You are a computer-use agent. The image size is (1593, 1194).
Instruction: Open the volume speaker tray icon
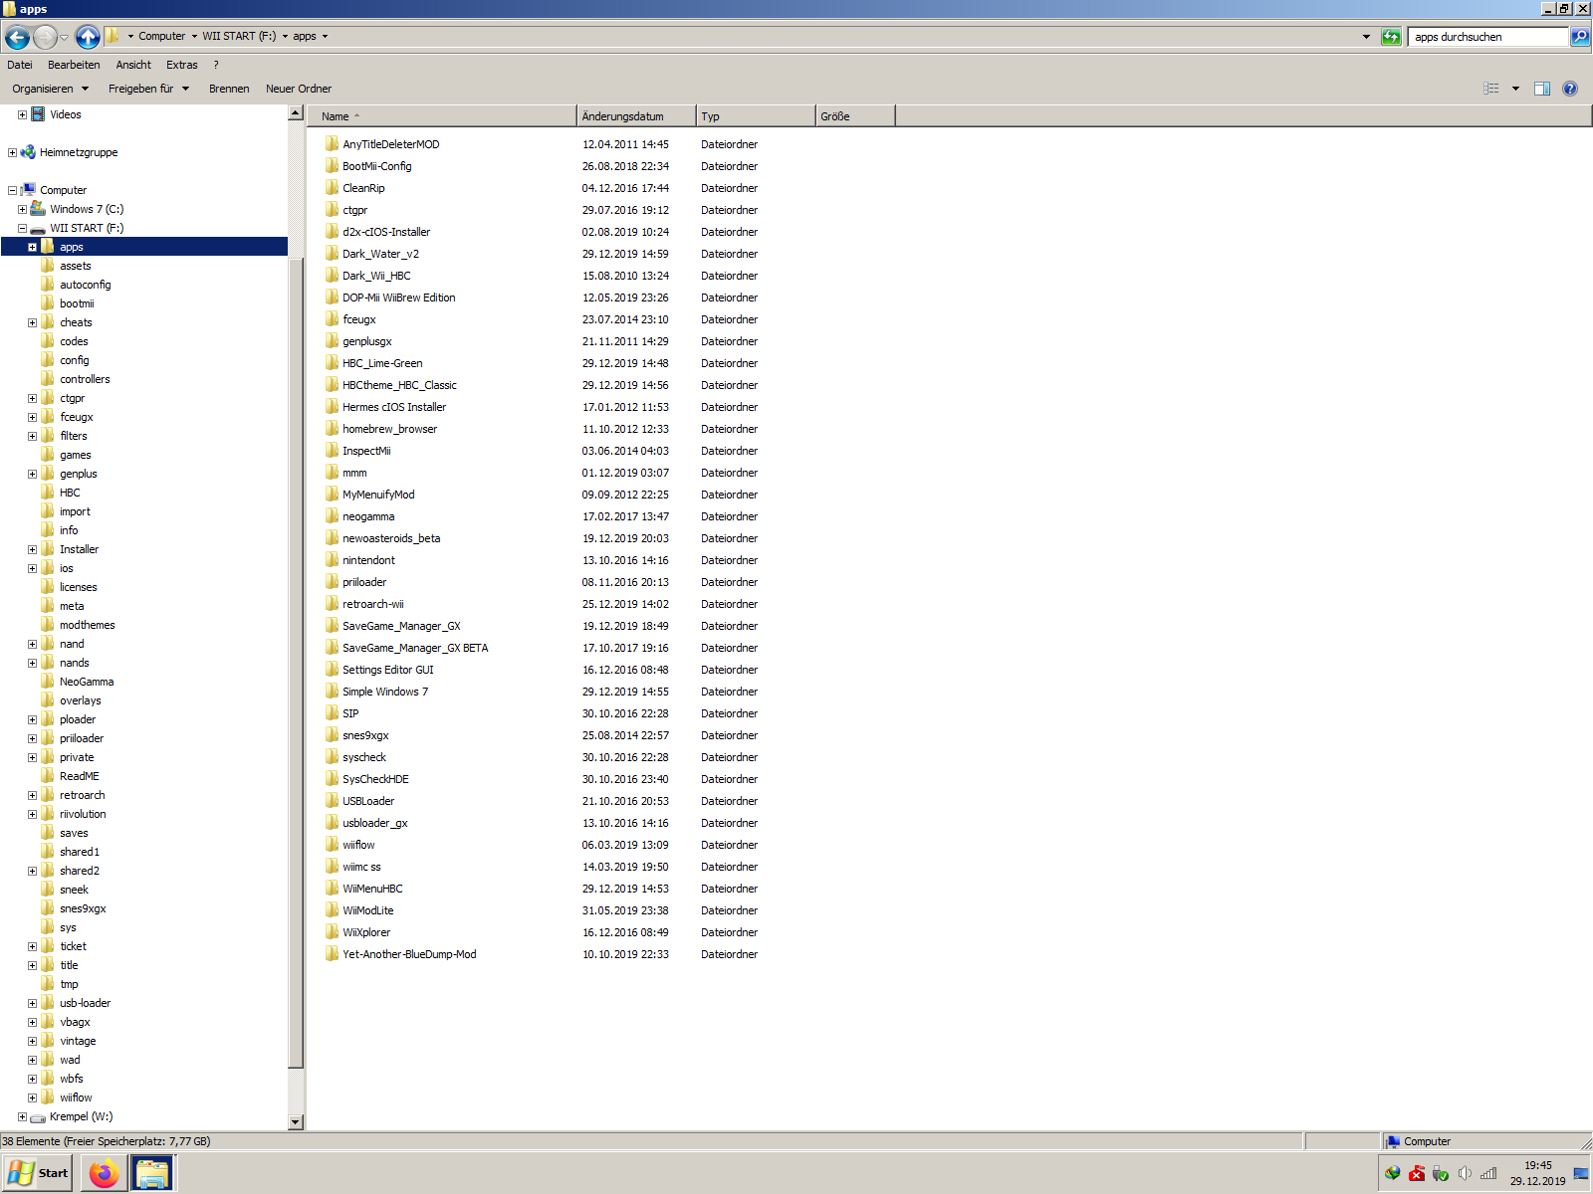1465,1174
